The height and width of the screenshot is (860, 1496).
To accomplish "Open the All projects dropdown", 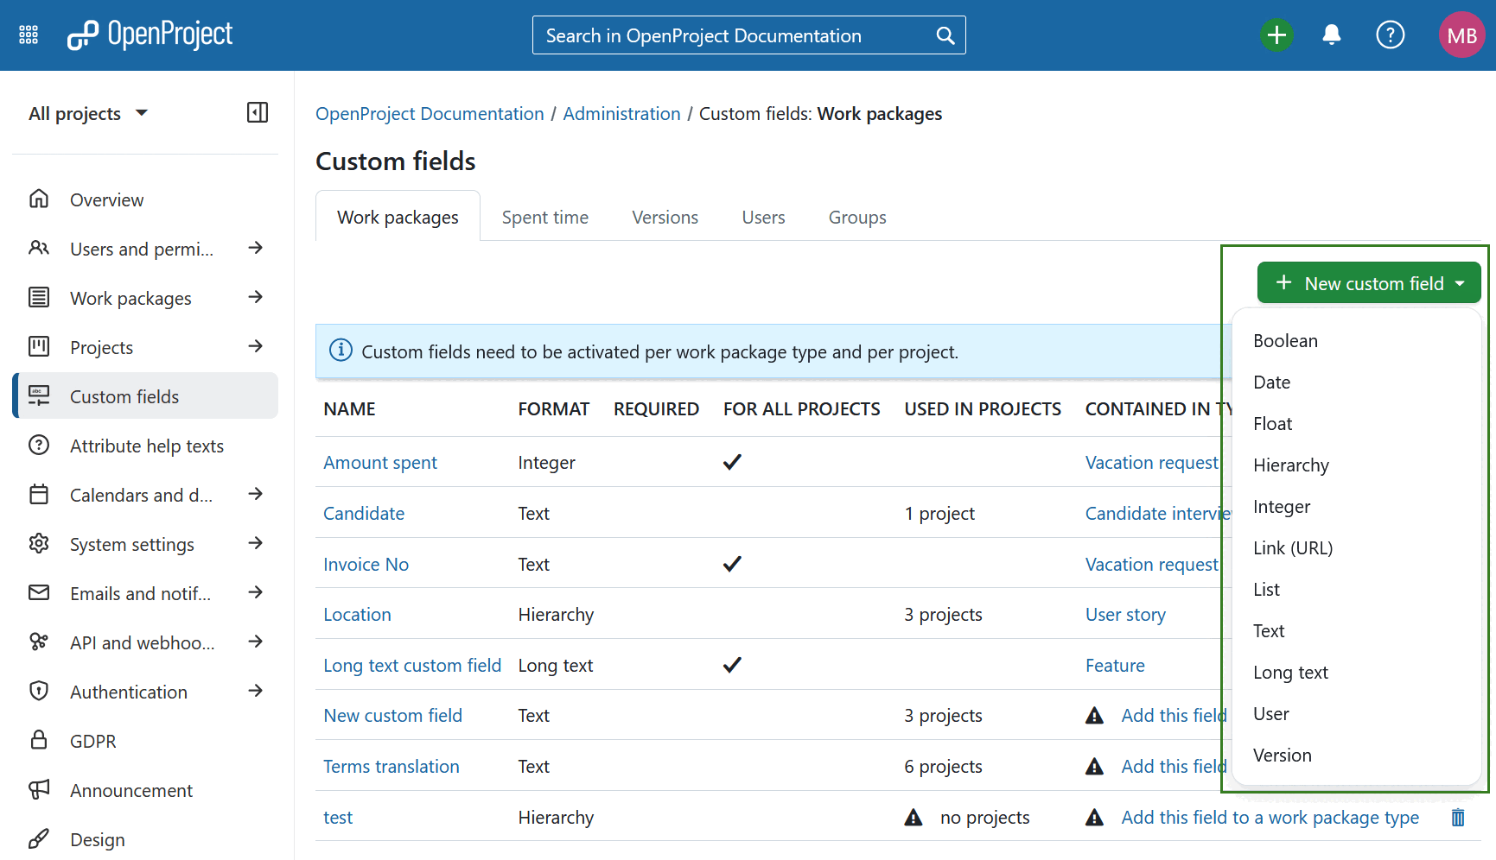I will (x=87, y=113).
